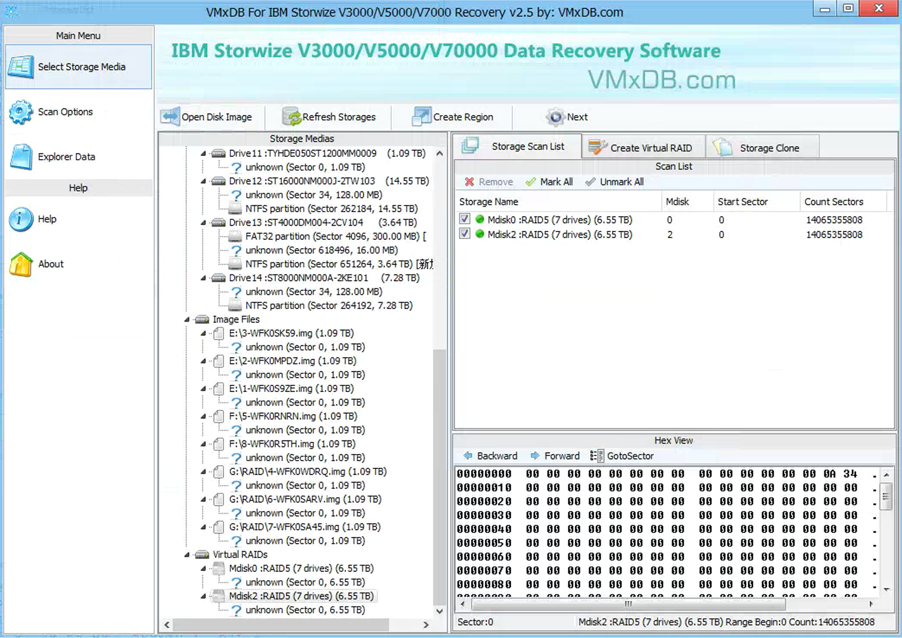Screen dimensions: 902x638
Task: Collapse the Drive11 tree node
Action: pos(203,153)
